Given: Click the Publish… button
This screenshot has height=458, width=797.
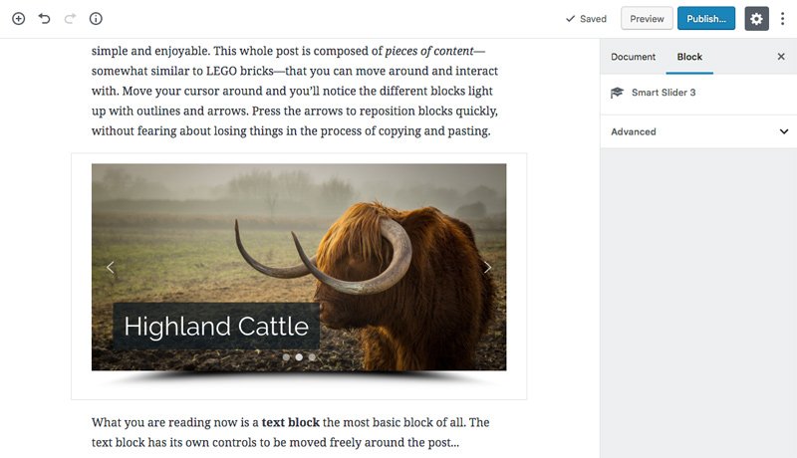Looking at the screenshot, I should point(706,19).
